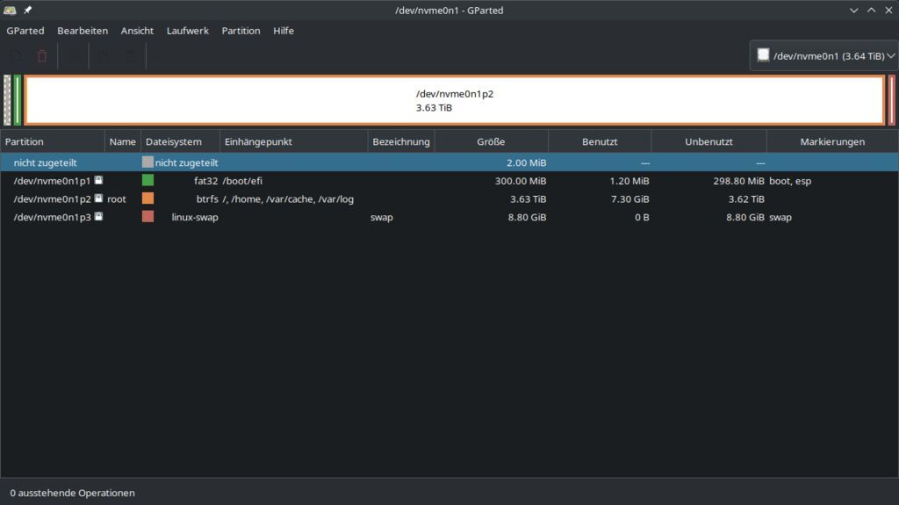
Task: Open the Partition menu
Action: (241, 31)
